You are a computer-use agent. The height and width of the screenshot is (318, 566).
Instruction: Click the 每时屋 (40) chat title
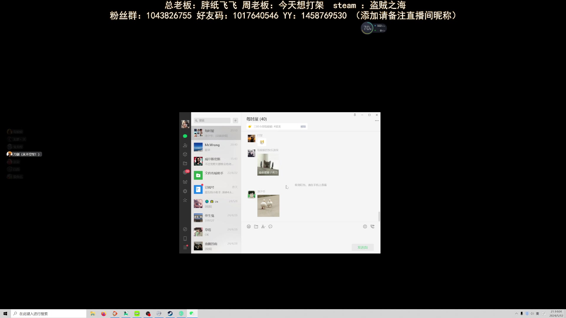256,119
